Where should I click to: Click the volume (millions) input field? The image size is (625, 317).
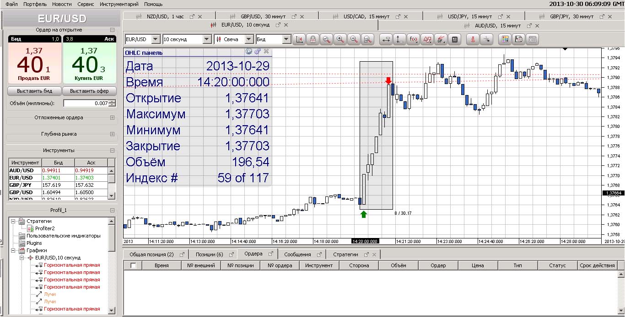(x=86, y=103)
